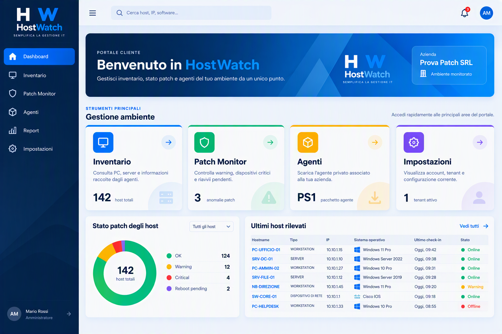Open Inventario in sidebar menu
Screen dimensions: 502x334
coord(39,75)
